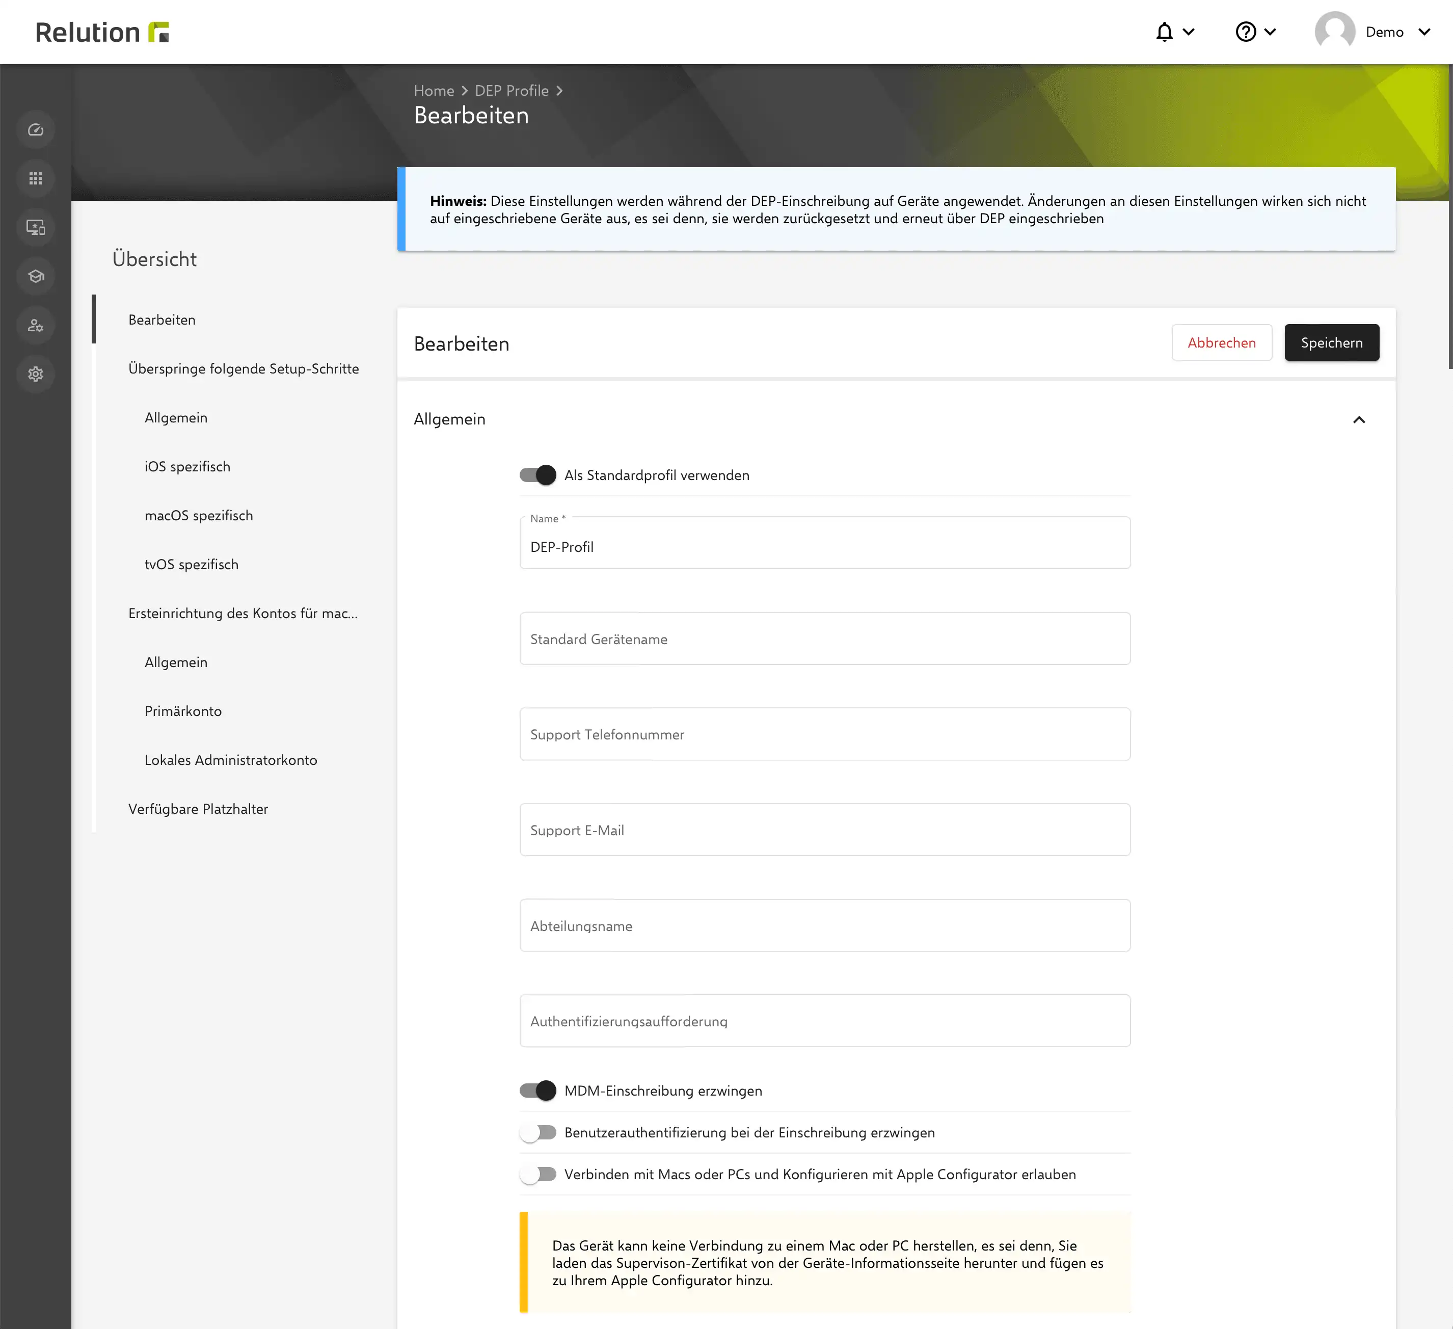This screenshot has height=1329, width=1453.
Task: Click the Relution logo
Action: point(101,33)
